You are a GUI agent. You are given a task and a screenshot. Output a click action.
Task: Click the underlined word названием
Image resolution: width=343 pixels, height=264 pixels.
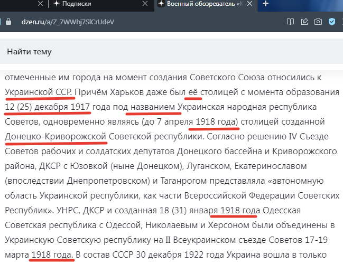(x=153, y=107)
